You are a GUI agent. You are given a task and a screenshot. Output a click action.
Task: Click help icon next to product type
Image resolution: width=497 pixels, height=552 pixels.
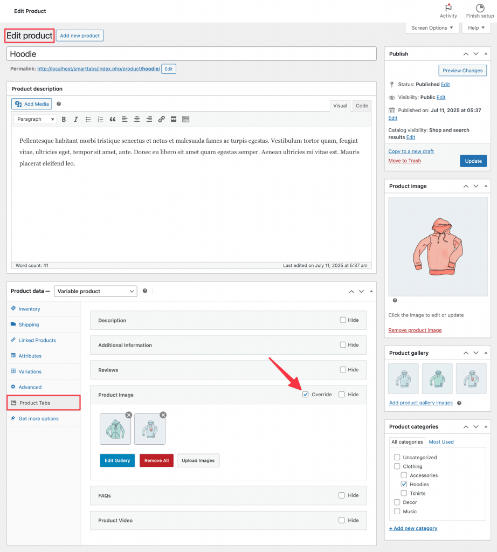click(x=144, y=291)
